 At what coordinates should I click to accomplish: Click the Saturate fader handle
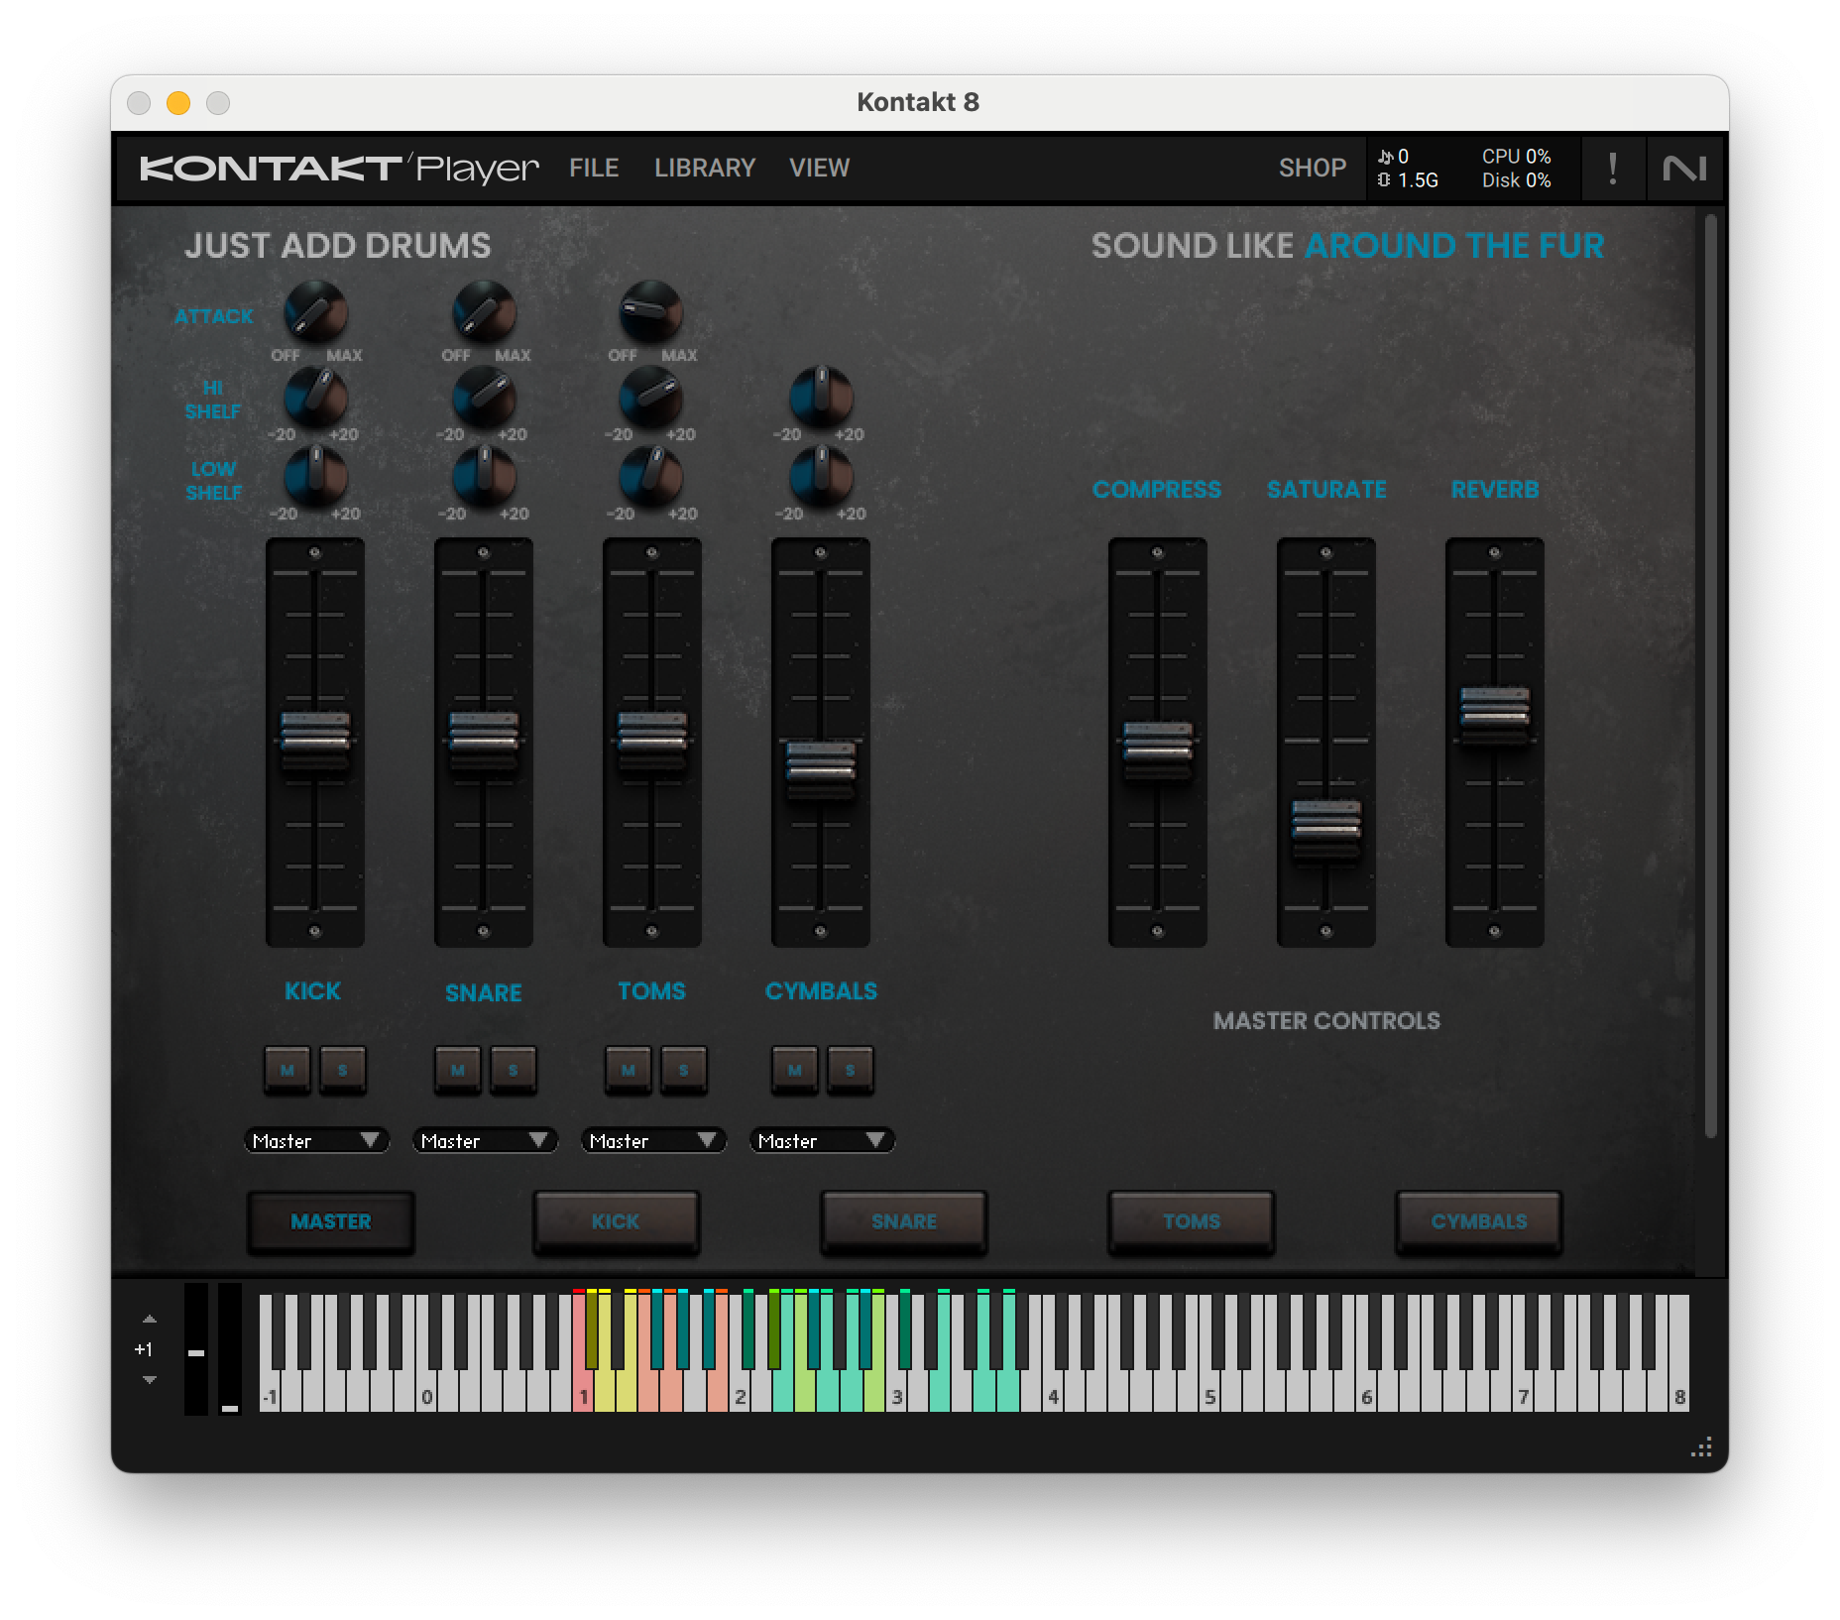(x=1326, y=828)
